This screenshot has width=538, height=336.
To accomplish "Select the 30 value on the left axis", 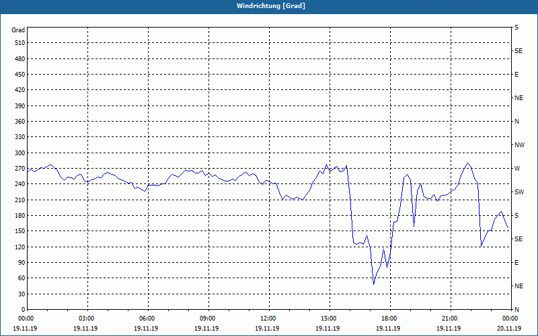I will click(x=22, y=294).
